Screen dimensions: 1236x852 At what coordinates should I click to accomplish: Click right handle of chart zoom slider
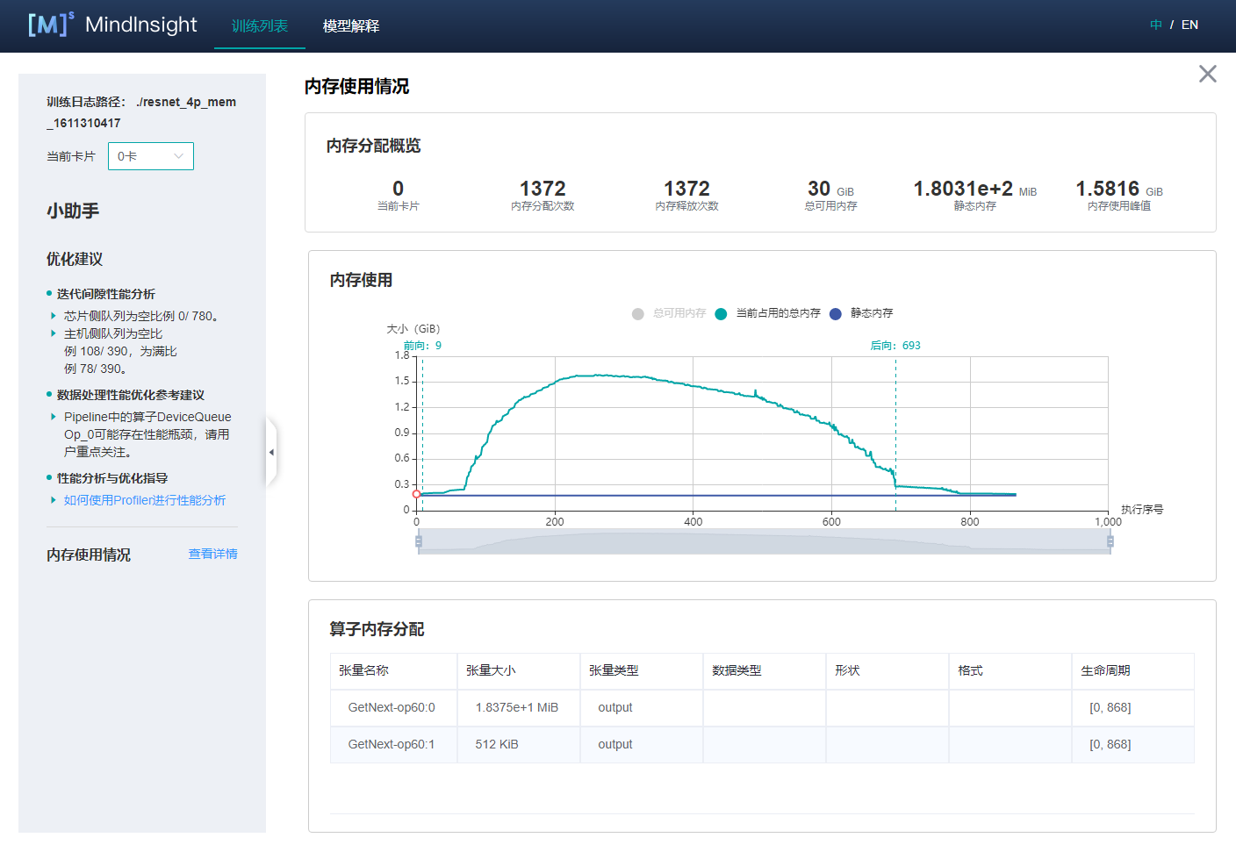1110,542
